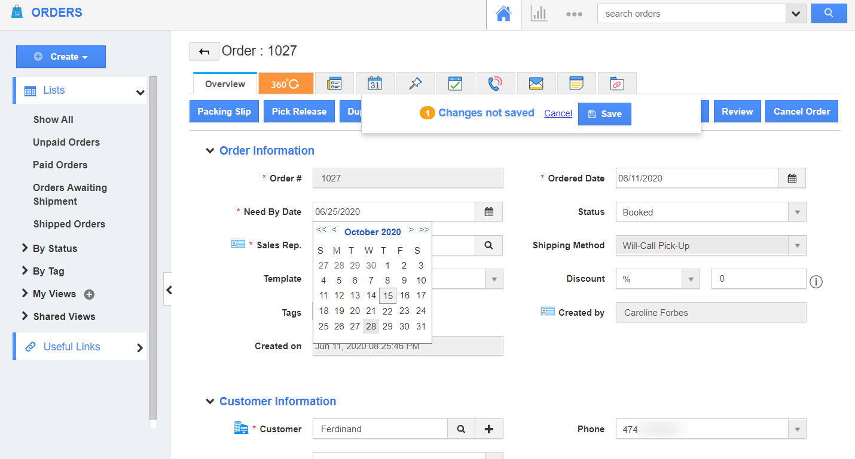Select Shipped Orders list

click(x=69, y=224)
